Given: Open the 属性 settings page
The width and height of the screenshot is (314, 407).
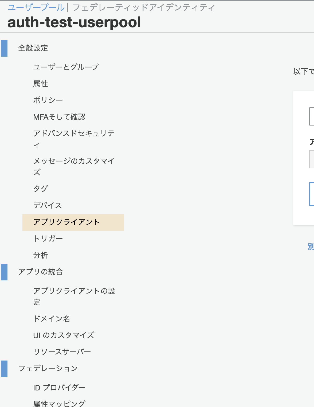Looking at the screenshot, I should 41,84.
